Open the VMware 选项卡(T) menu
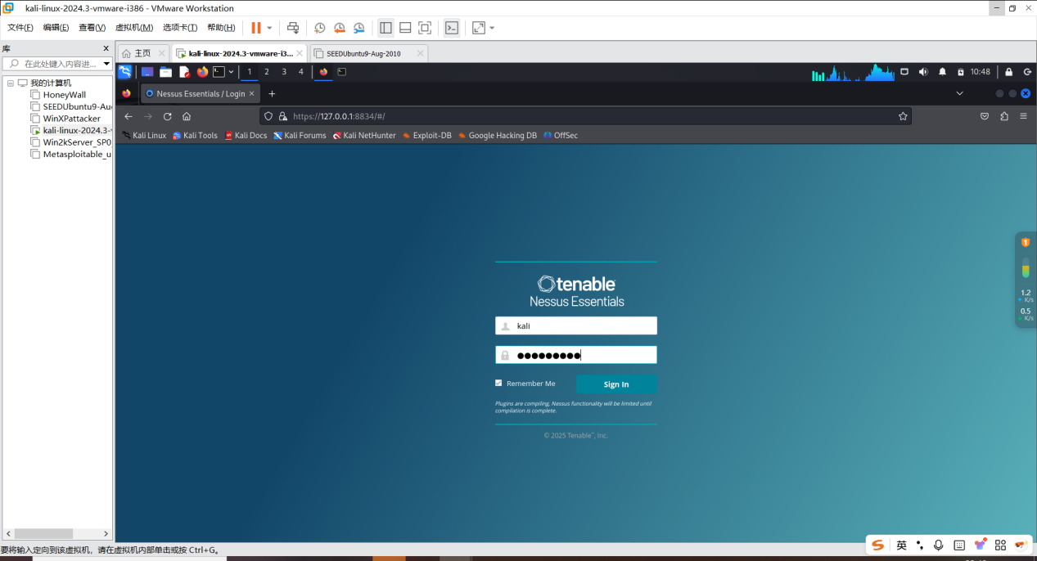This screenshot has height=561, width=1037. pos(180,28)
